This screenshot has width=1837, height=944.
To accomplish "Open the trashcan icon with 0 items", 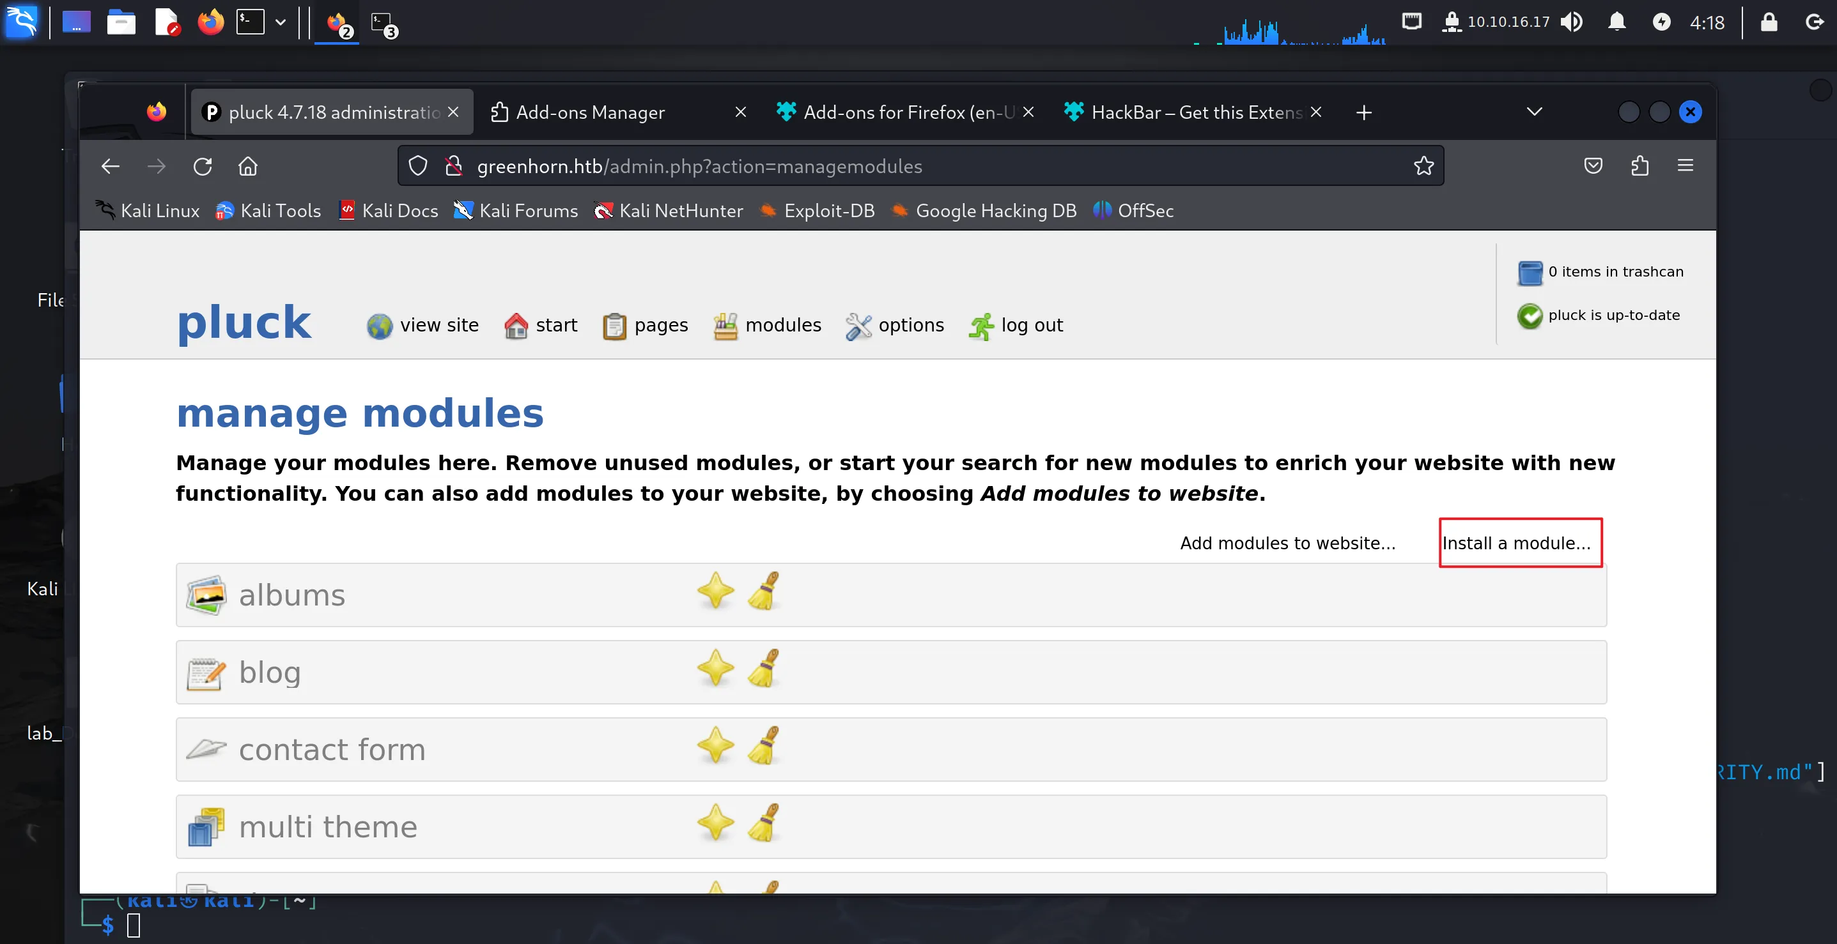I will tap(1530, 272).
